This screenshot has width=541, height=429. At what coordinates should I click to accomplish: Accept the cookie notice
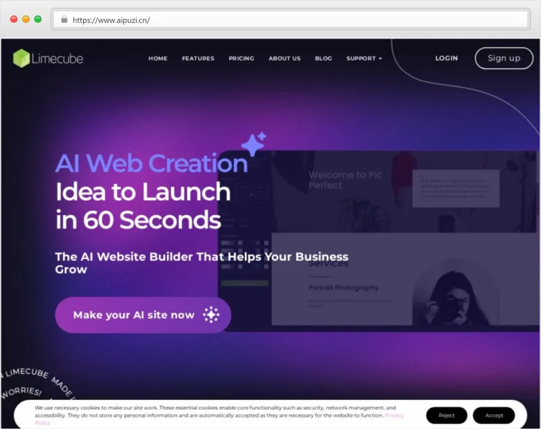pyautogui.click(x=494, y=415)
